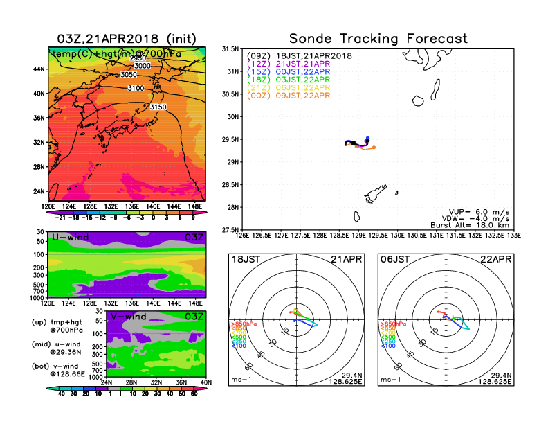Click the orange endpoint dot of the sonde track
Viewport: 548px width, 424px height.
click(374, 148)
